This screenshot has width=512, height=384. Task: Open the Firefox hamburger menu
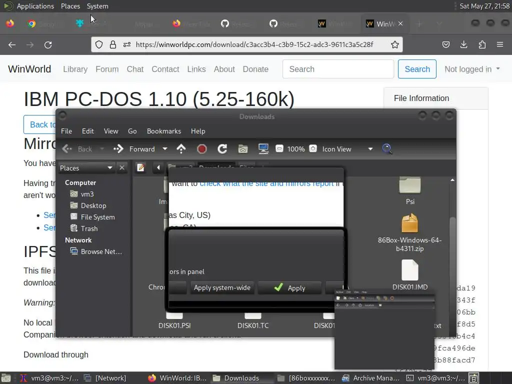pos(500,44)
